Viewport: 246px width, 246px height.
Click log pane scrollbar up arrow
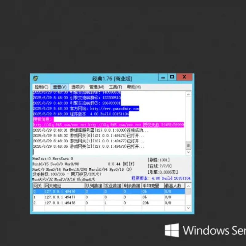coord(188,94)
